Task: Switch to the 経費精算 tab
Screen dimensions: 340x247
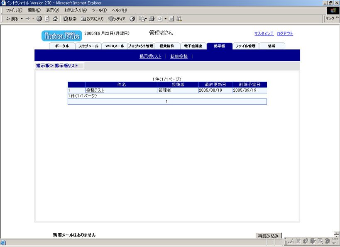Action: [167, 46]
